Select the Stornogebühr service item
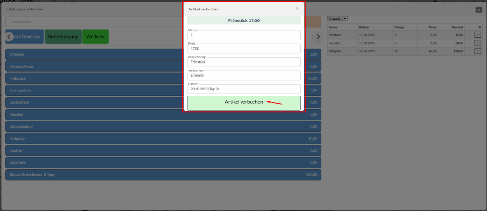 point(95,90)
